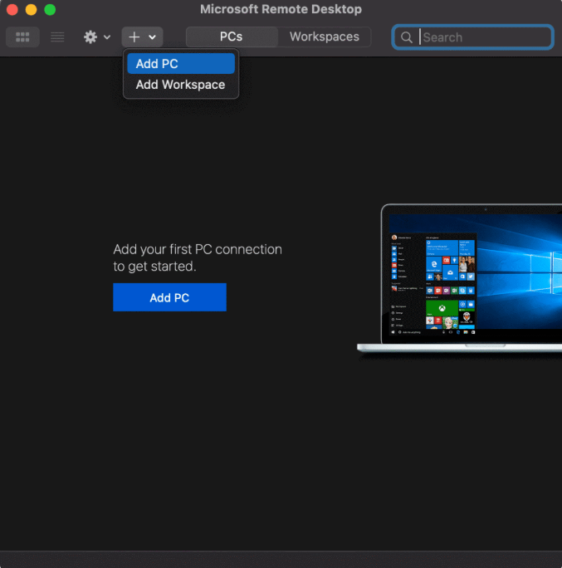Click the settings gear icon
Viewport: 562px width, 568px height.
tap(90, 37)
